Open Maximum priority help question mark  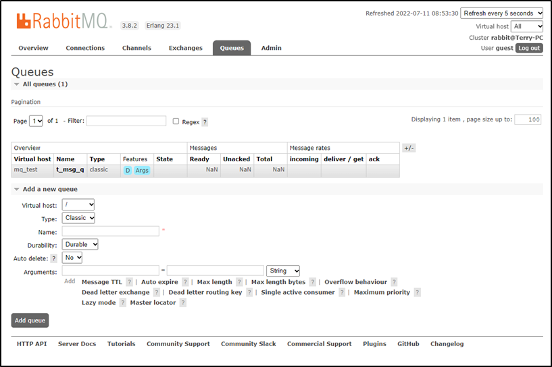417,292
